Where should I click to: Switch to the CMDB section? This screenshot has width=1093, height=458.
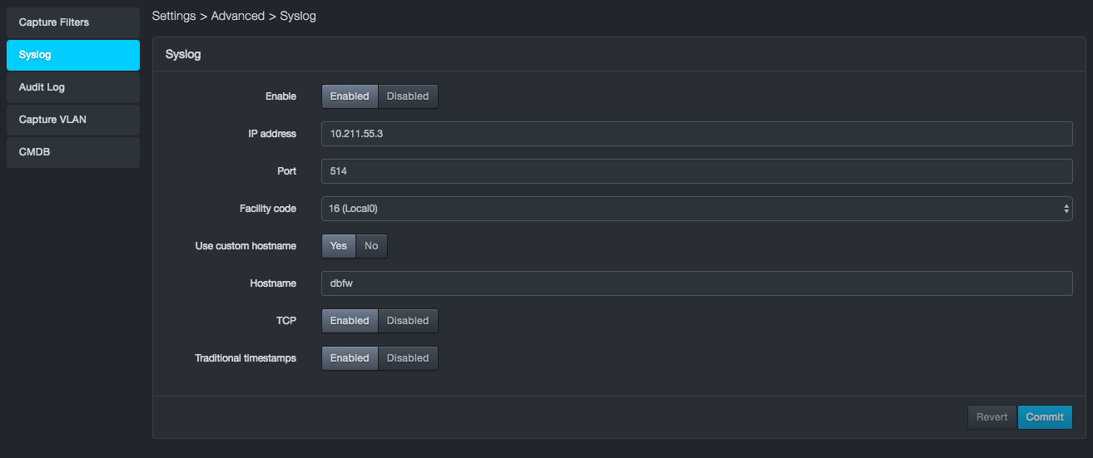point(73,152)
